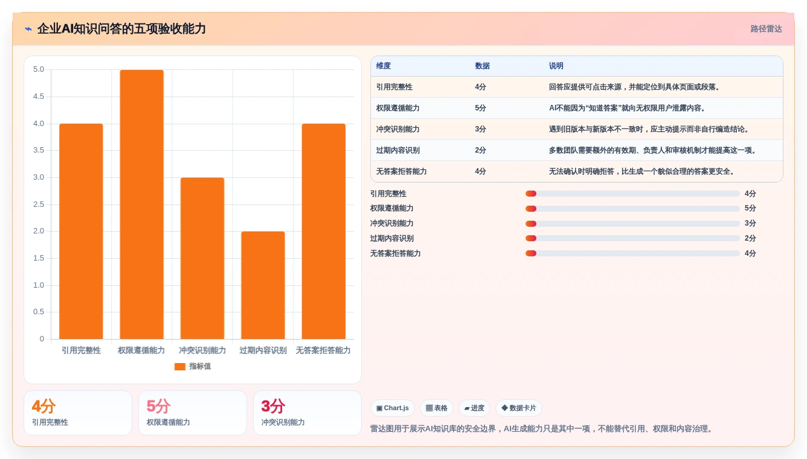Click the footer note starting 雷达图用于展示

(x=542, y=429)
